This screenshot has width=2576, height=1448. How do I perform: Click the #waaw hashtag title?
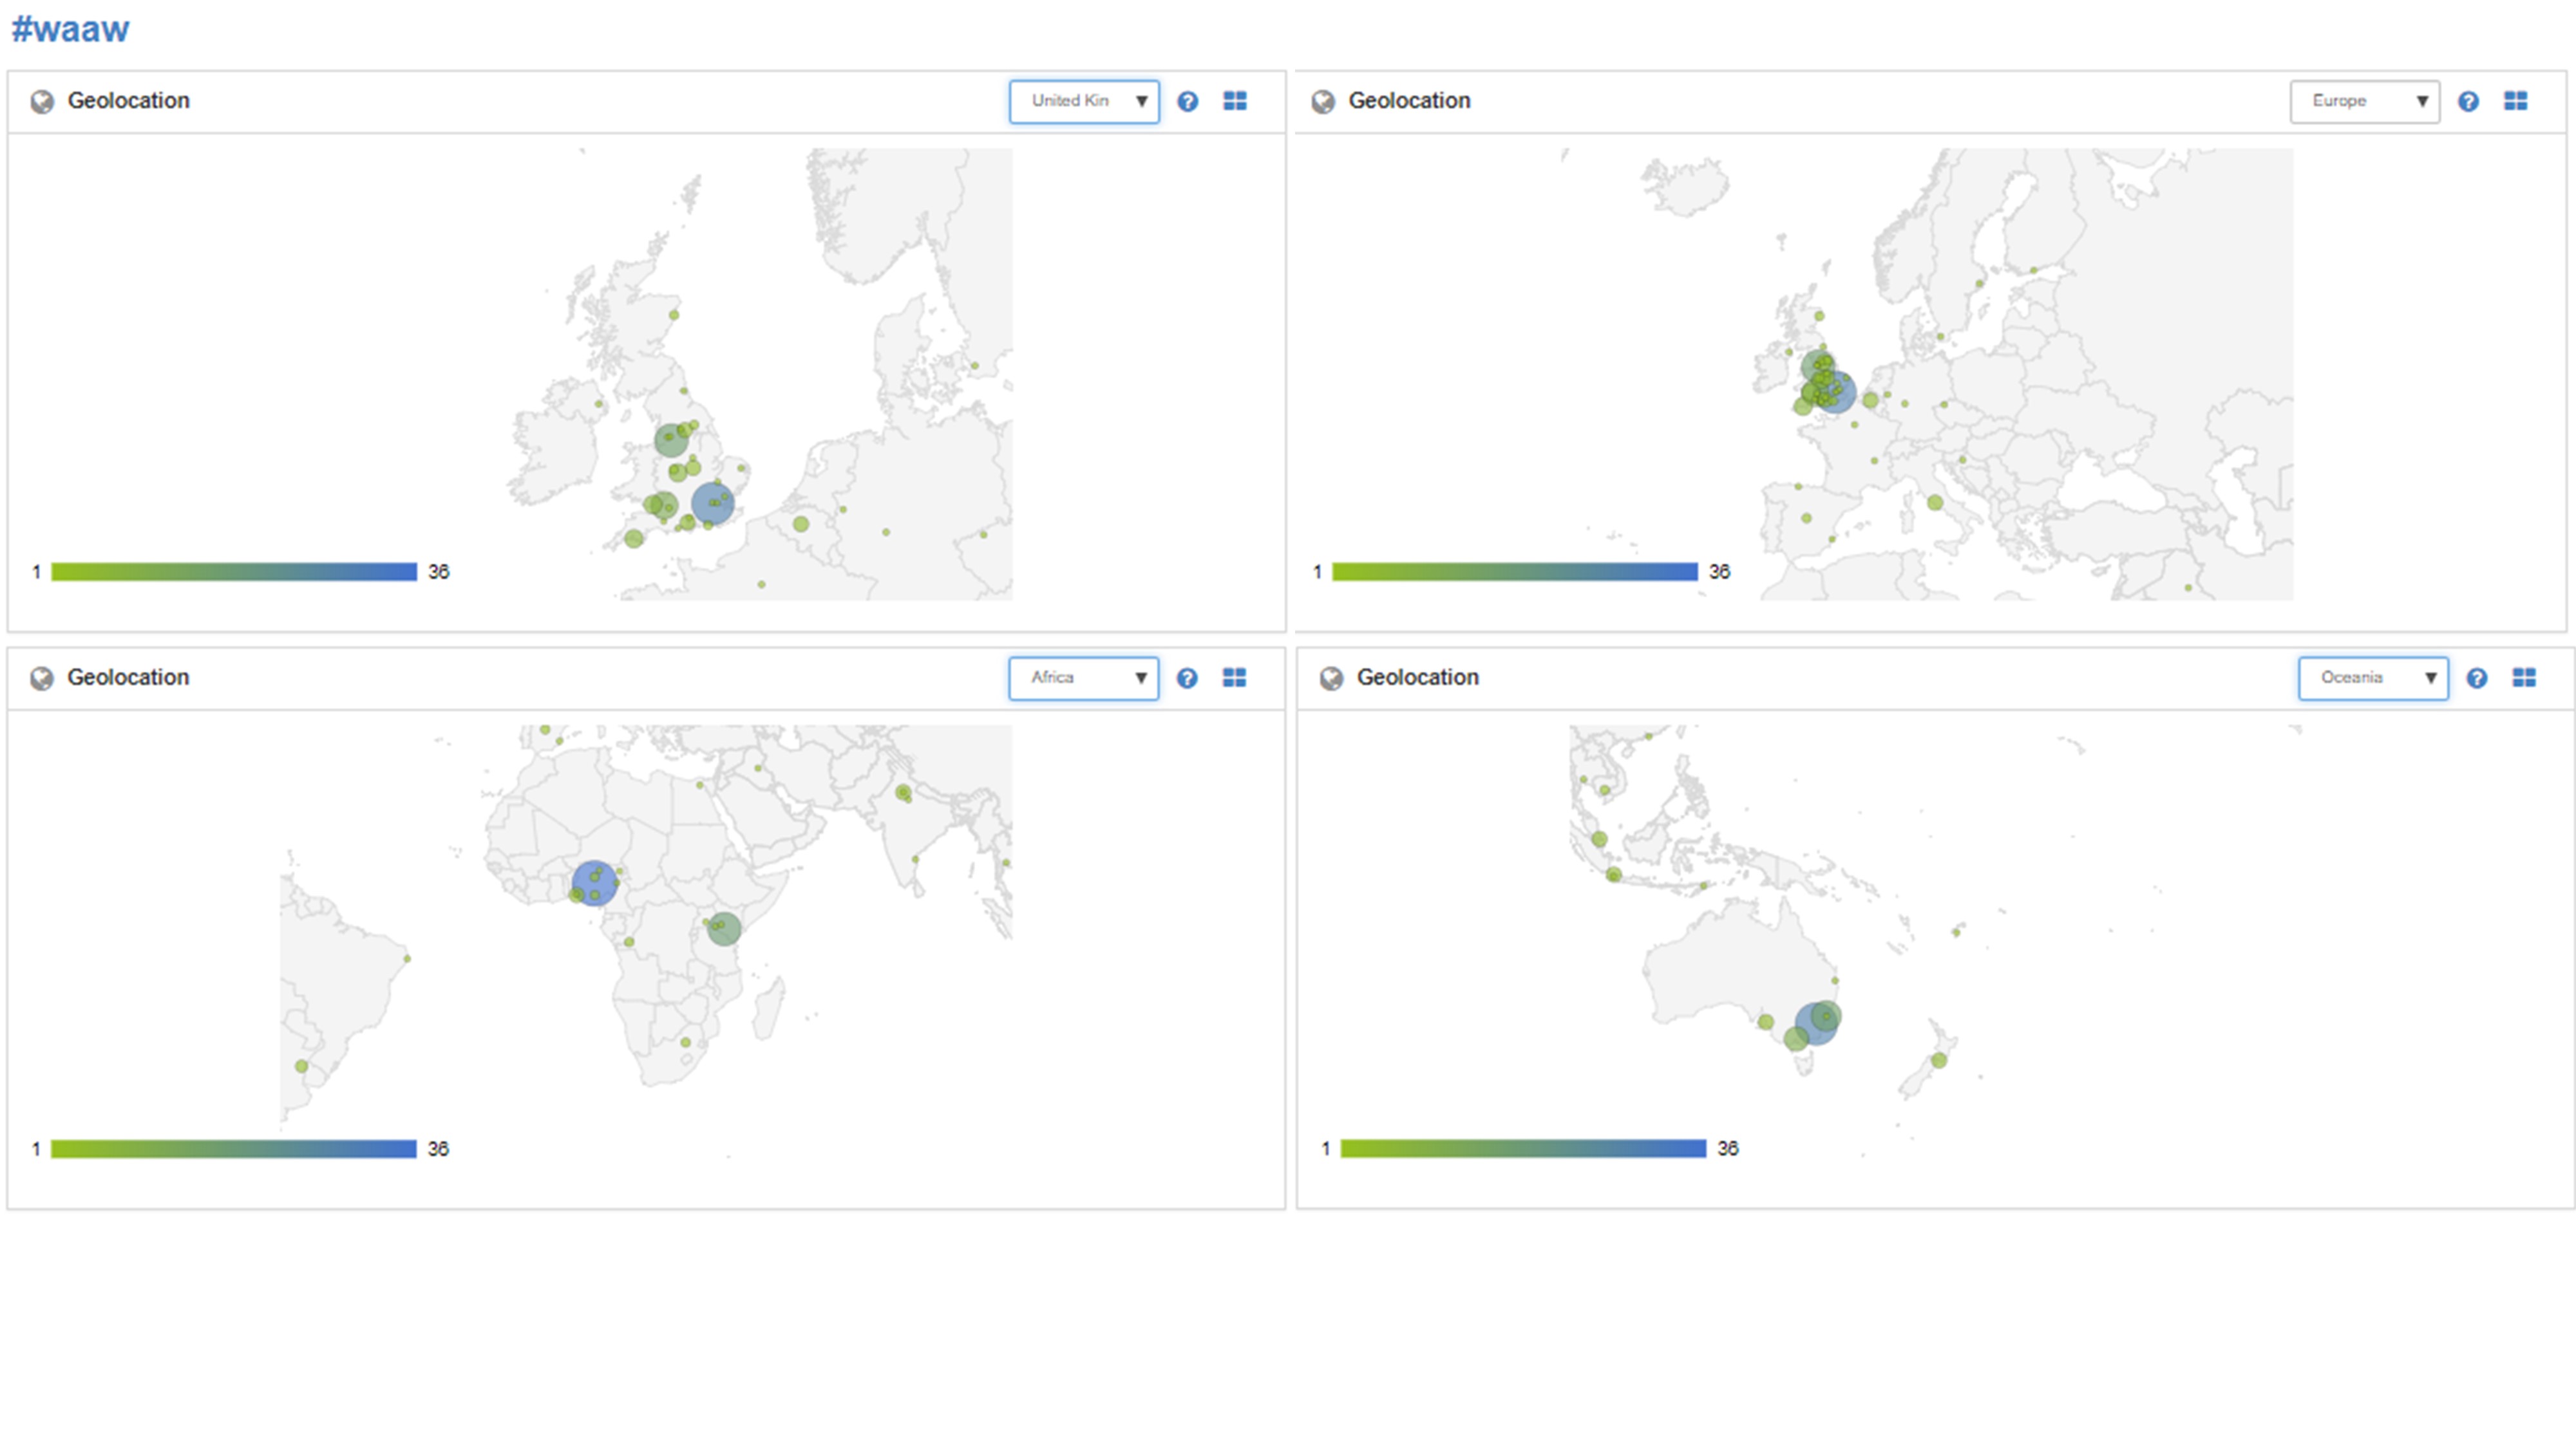[70, 29]
